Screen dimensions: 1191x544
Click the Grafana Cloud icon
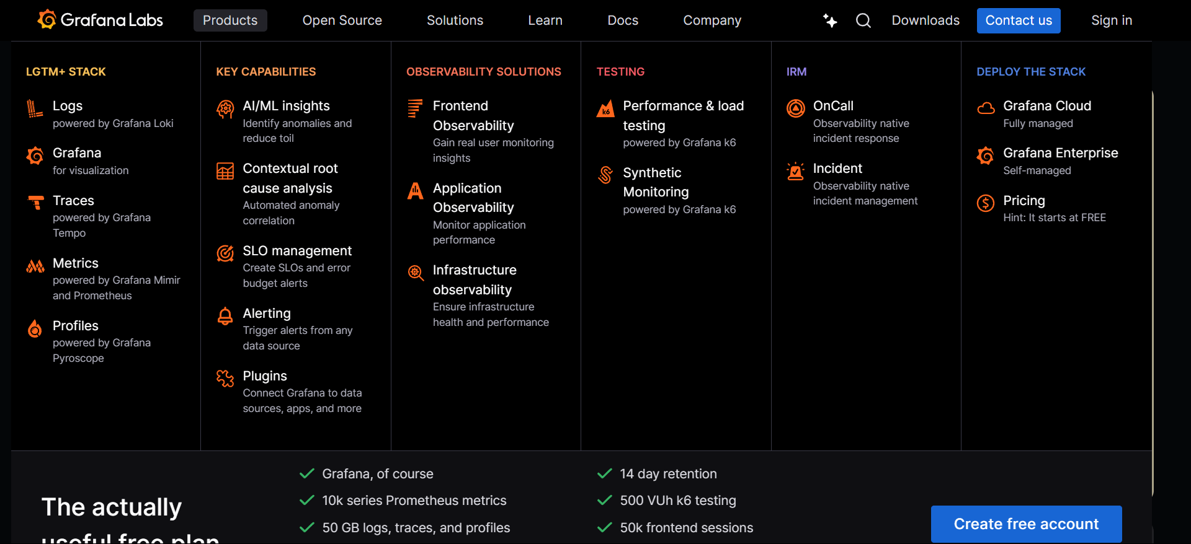[x=986, y=108]
